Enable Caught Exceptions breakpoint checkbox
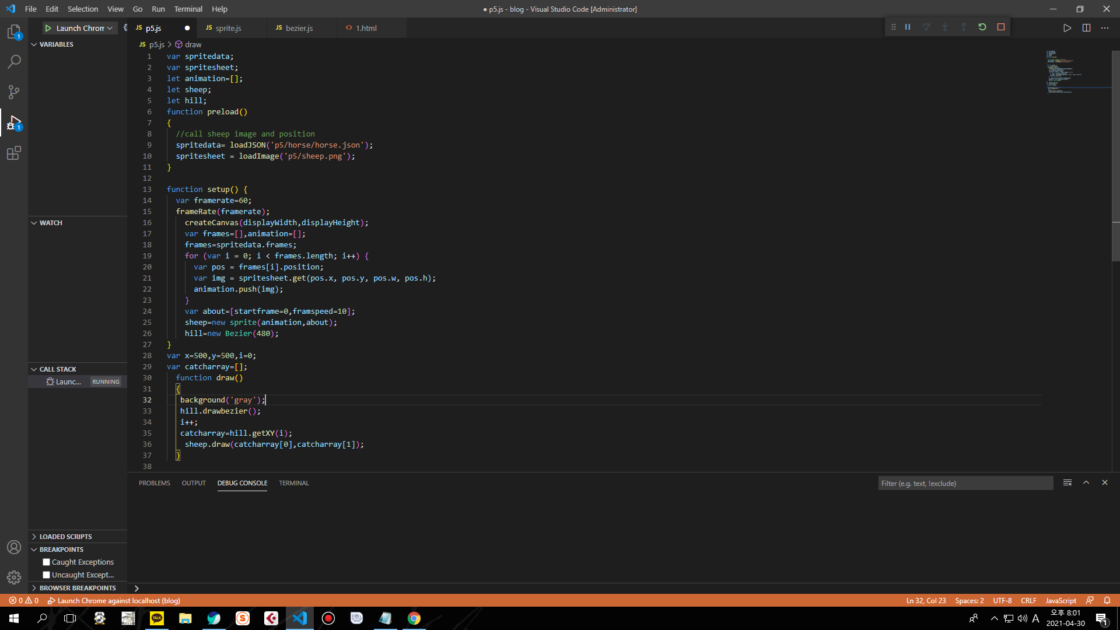This screenshot has width=1120, height=630. (47, 562)
